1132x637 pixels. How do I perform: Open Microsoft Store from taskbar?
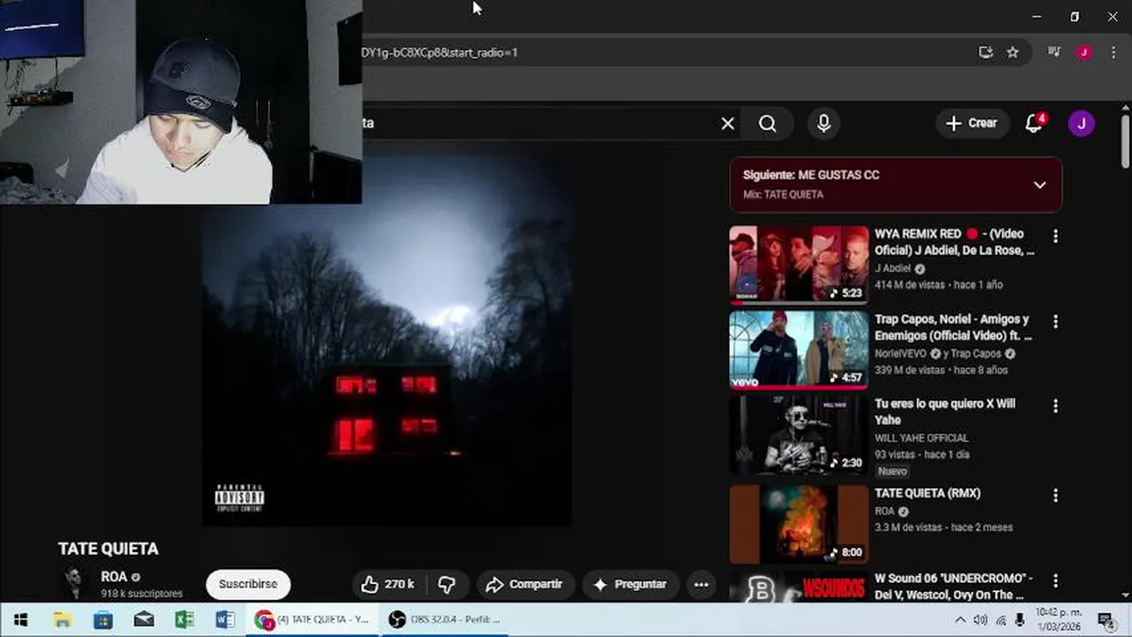tap(103, 619)
